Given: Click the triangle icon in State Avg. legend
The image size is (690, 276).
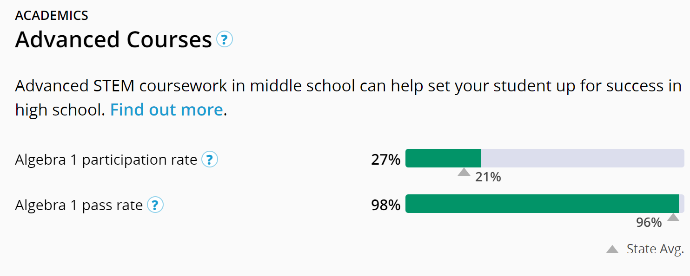Looking at the screenshot, I should [612, 250].
